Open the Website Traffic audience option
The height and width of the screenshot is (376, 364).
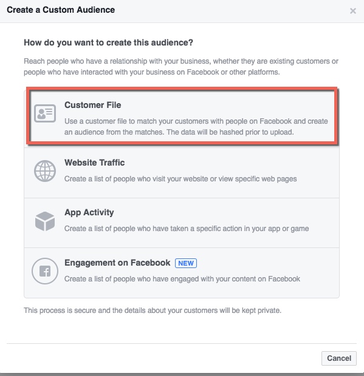182,173
